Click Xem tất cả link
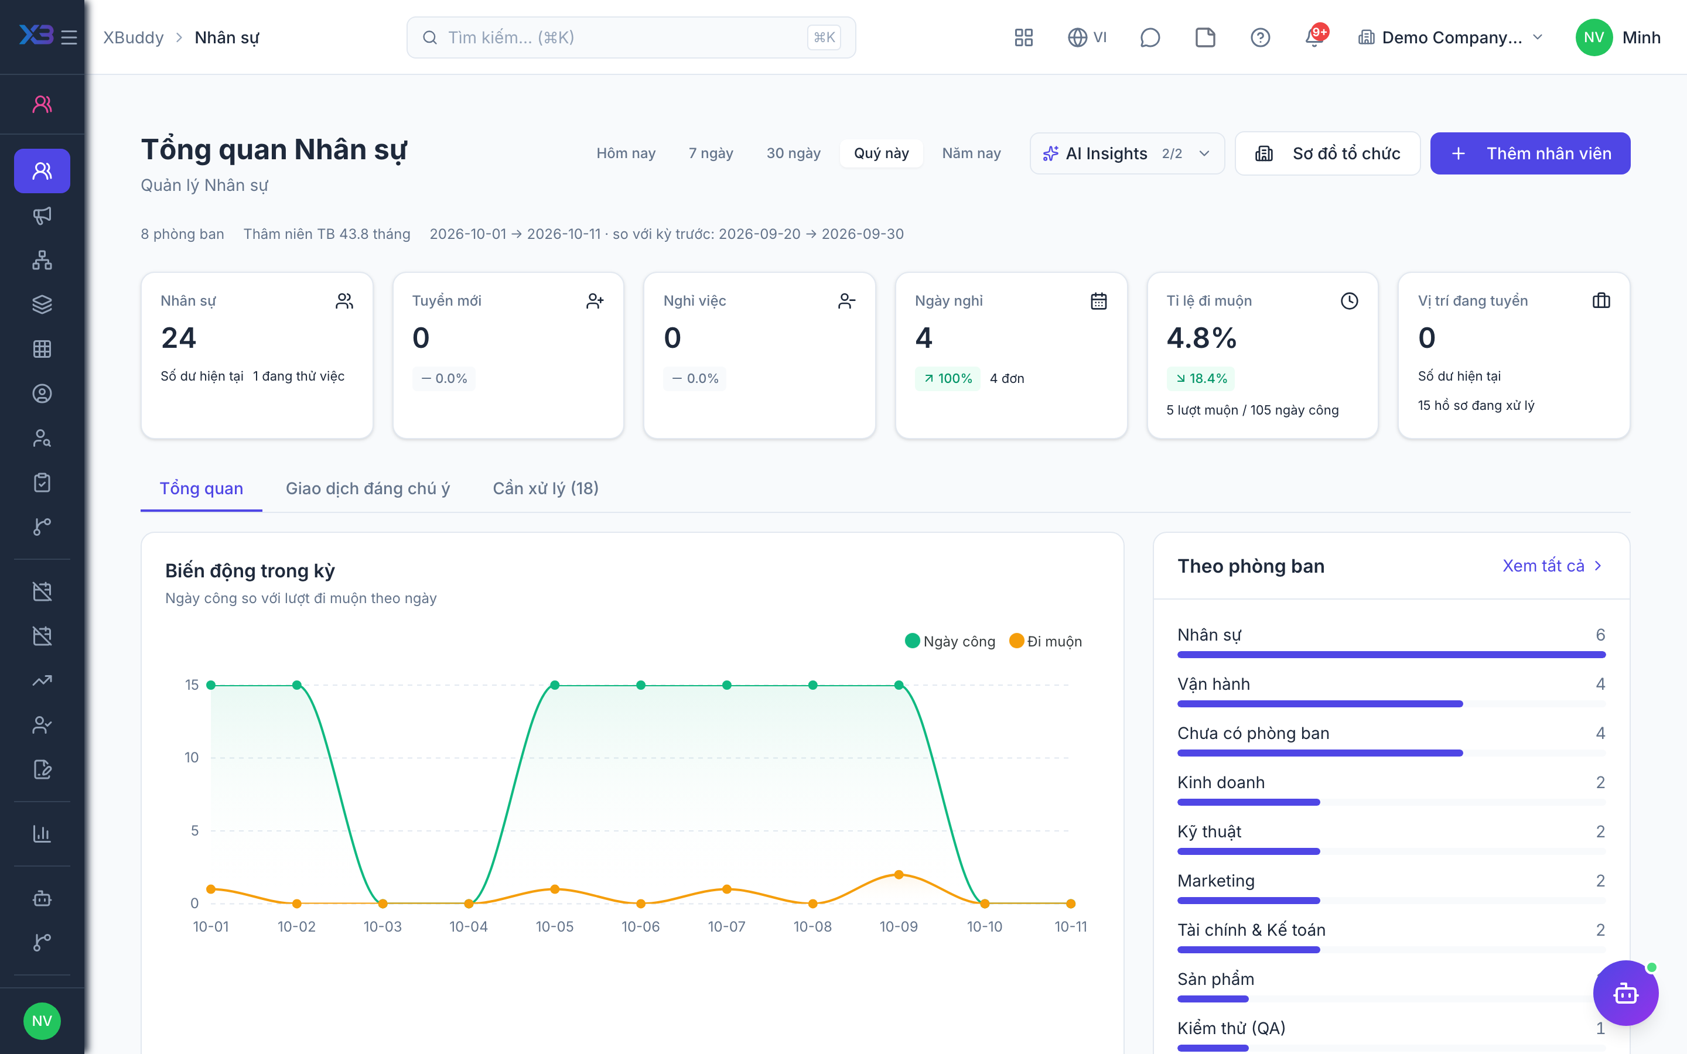 pos(1552,566)
